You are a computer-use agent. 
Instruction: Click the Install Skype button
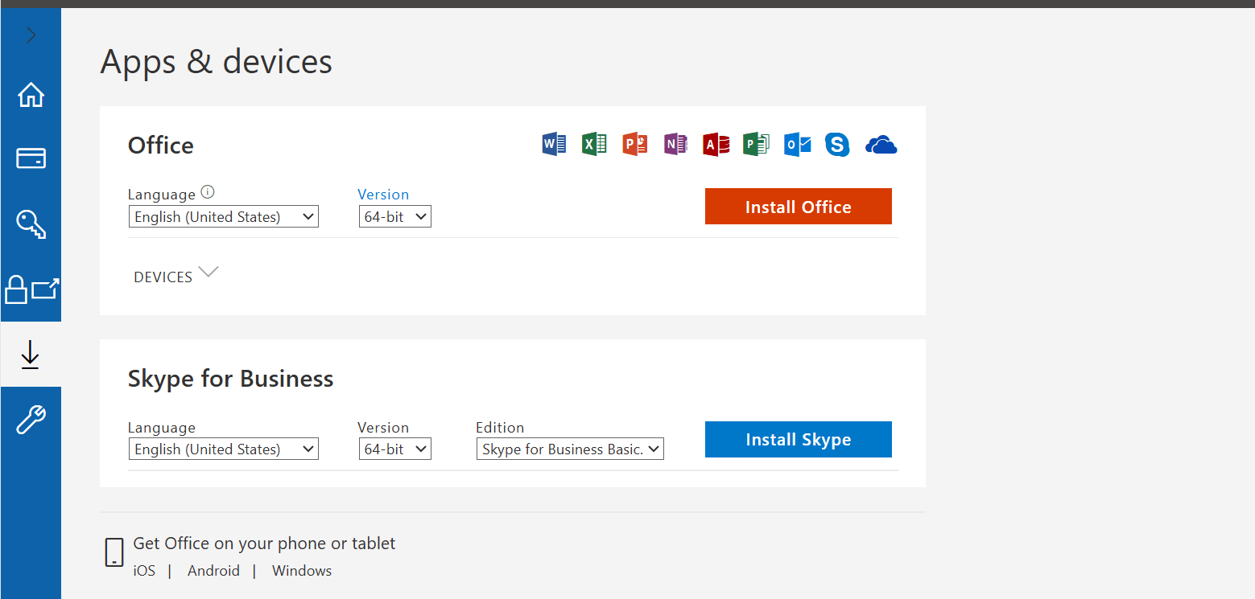(799, 440)
